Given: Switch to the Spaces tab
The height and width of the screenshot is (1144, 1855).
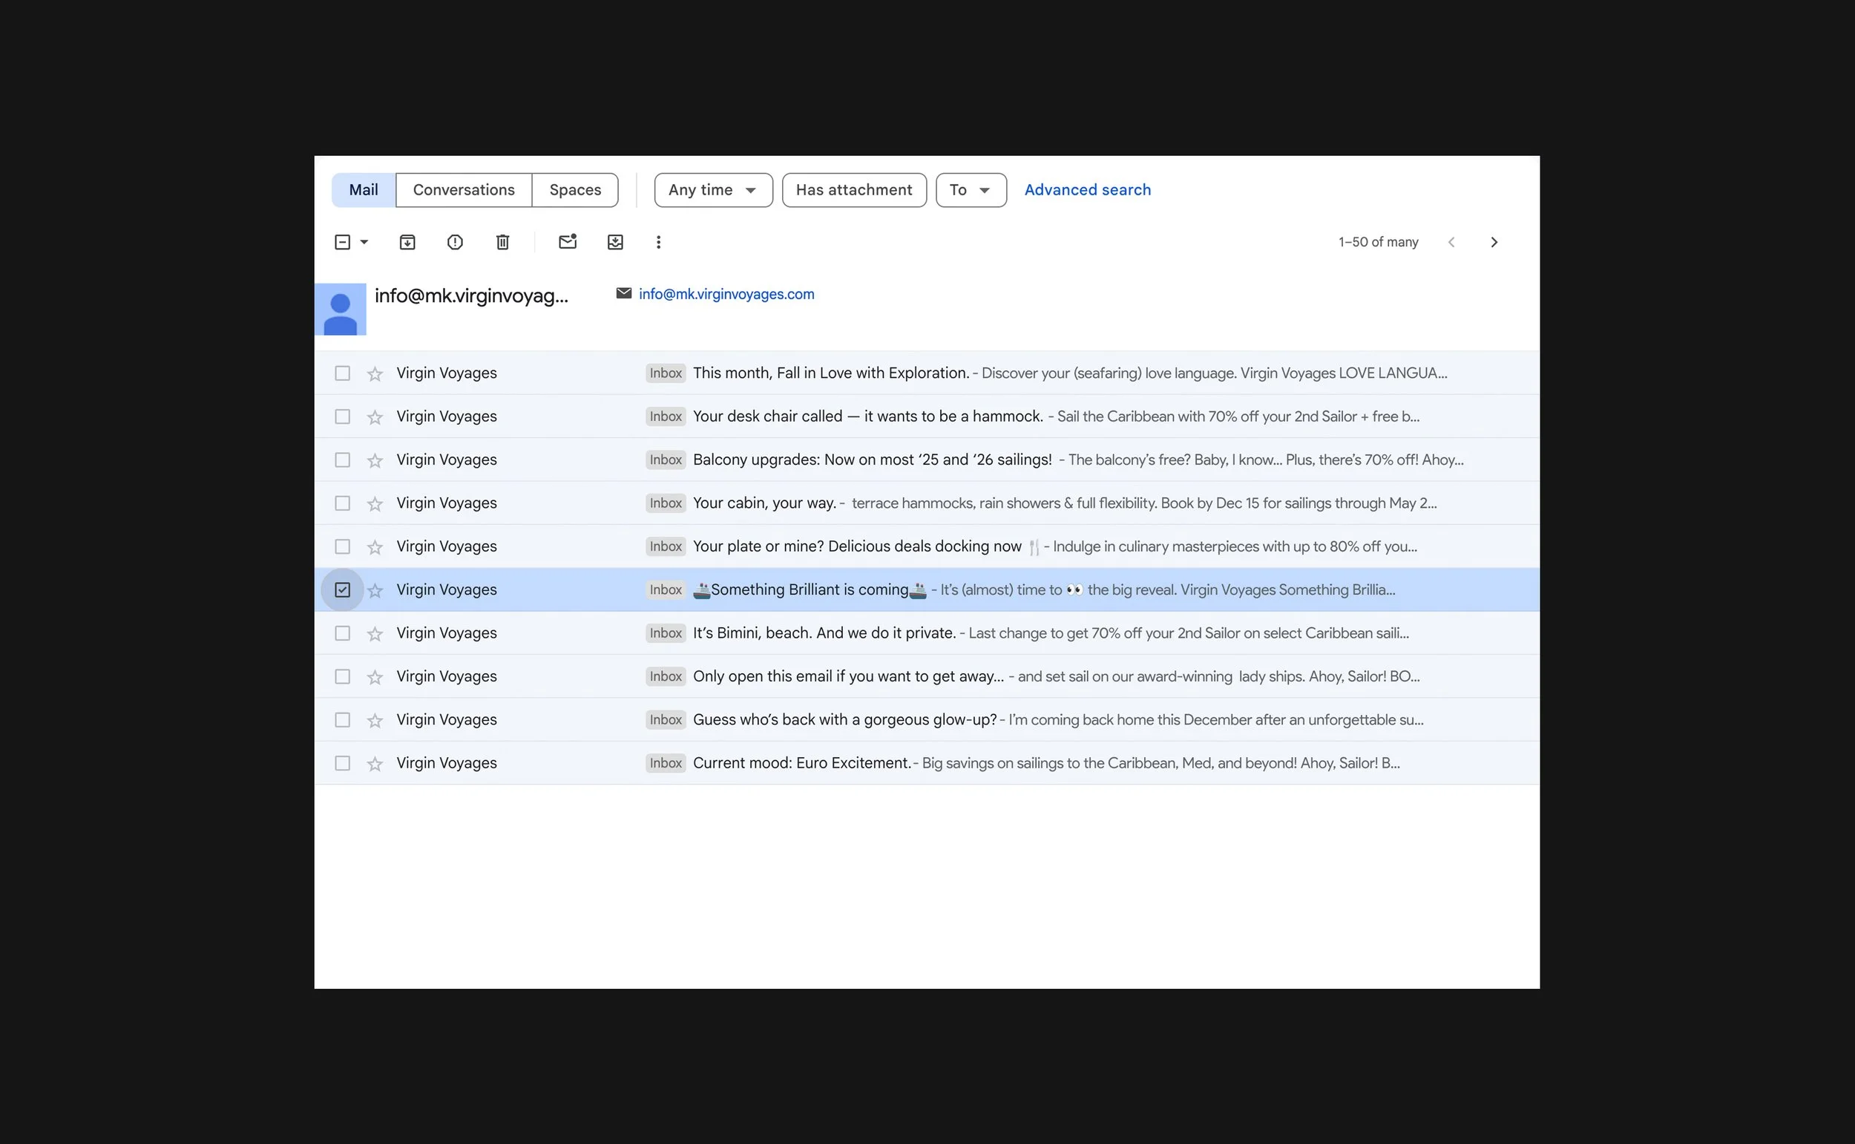Looking at the screenshot, I should (x=575, y=190).
